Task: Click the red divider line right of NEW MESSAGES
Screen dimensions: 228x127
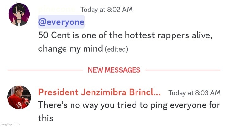Action: point(183,70)
